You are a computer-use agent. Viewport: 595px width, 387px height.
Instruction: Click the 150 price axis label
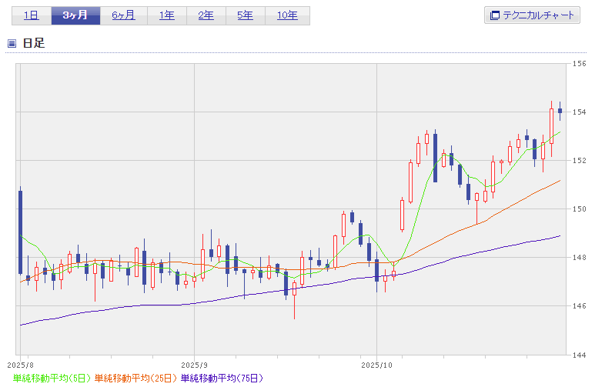[580, 209]
